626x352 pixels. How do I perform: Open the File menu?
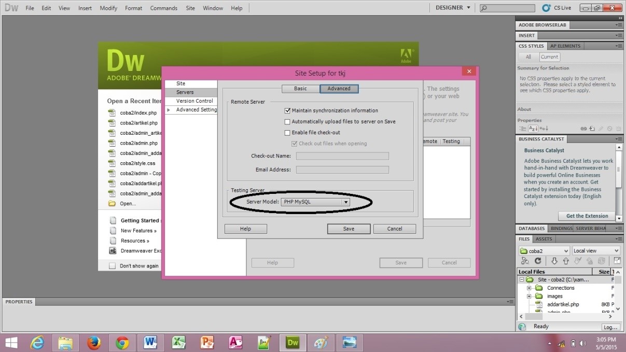pyautogui.click(x=30, y=8)
